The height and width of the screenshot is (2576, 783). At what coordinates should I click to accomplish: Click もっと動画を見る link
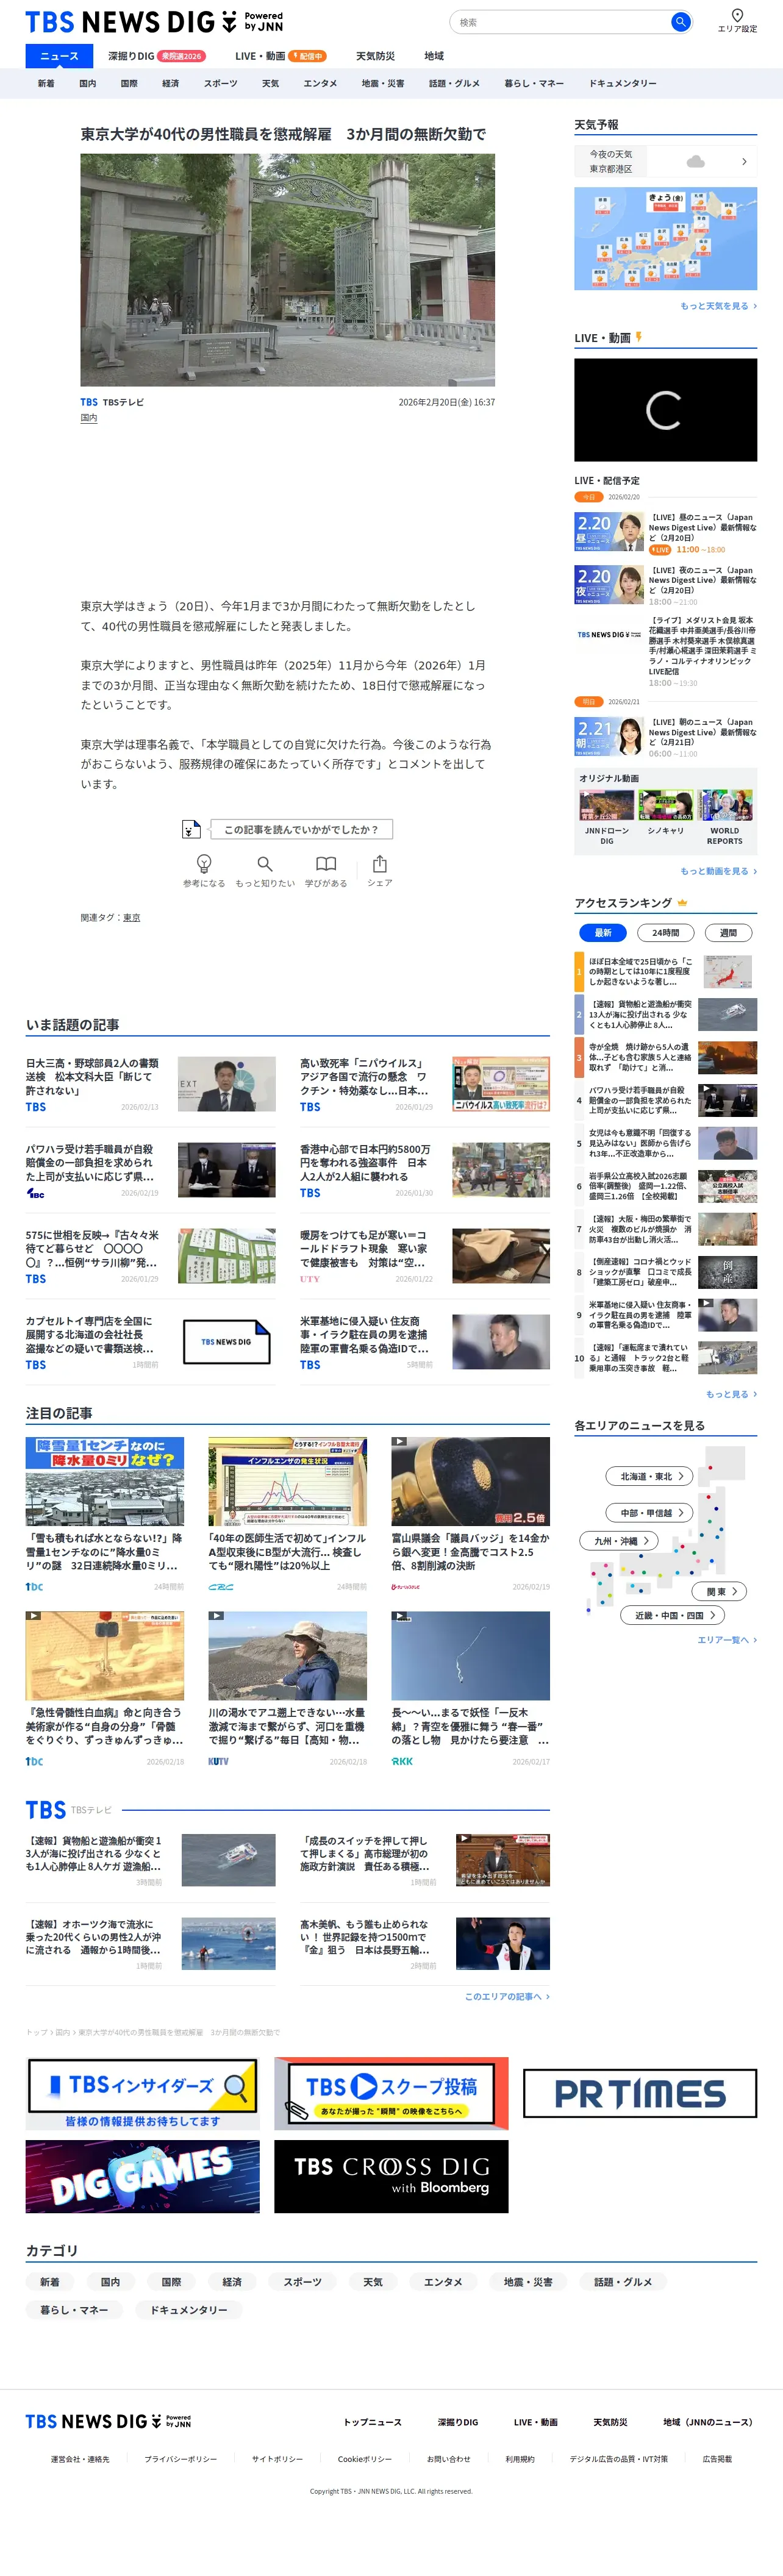718,871
